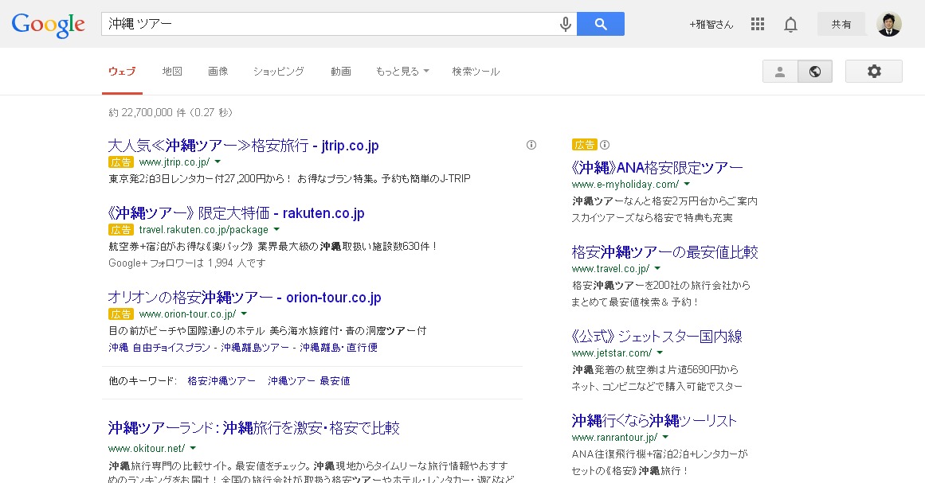This screenshot has height=483, width=925.
Task: Click sitelink 沖縄 自由チョイスプラン
Action: pyautogui.click(x=159, y=348)
